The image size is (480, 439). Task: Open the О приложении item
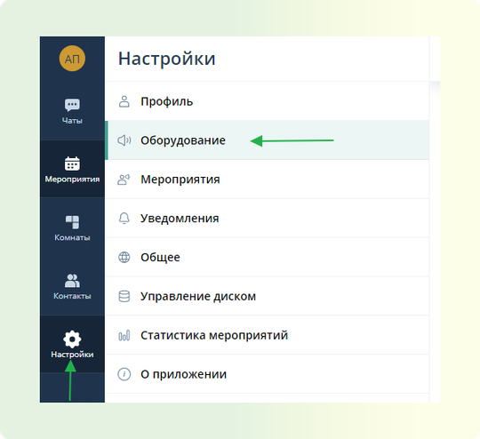(x=267, y=374)
